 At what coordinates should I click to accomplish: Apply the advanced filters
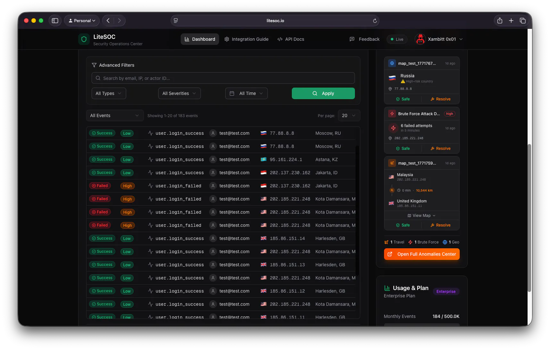point(323,93)
